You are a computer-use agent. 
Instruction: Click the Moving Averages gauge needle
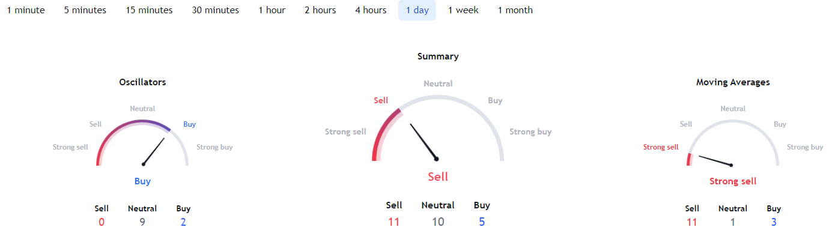pos(716,161)
